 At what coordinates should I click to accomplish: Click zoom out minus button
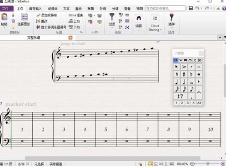coord(192,164)
